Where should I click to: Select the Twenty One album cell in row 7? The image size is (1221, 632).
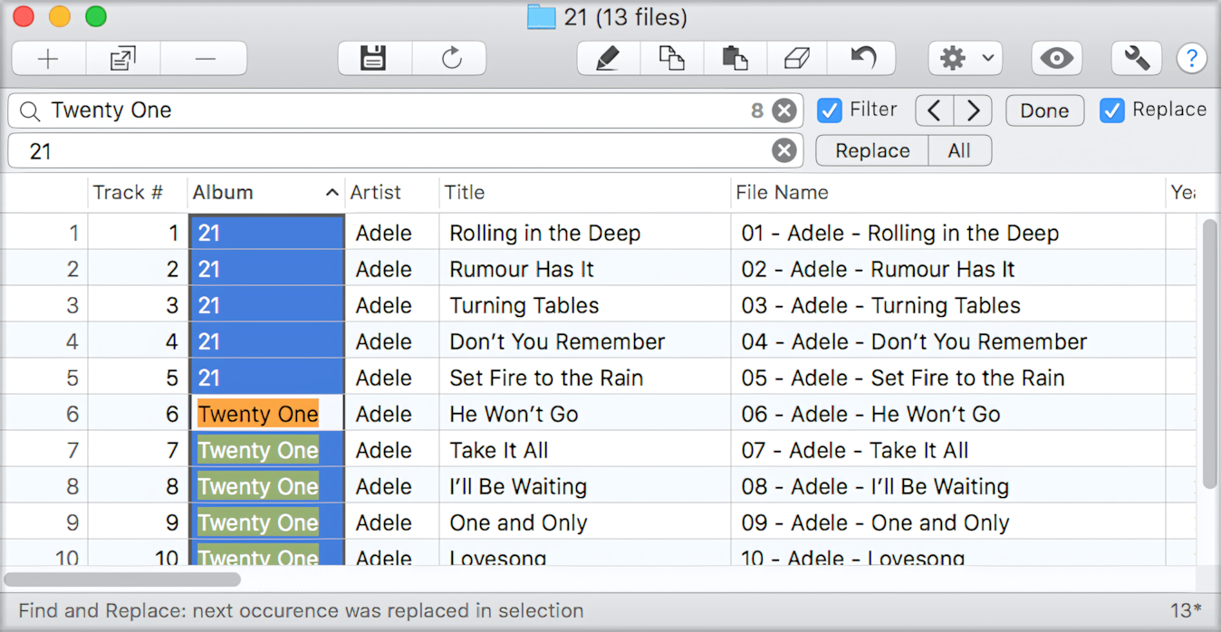[266, 450]
